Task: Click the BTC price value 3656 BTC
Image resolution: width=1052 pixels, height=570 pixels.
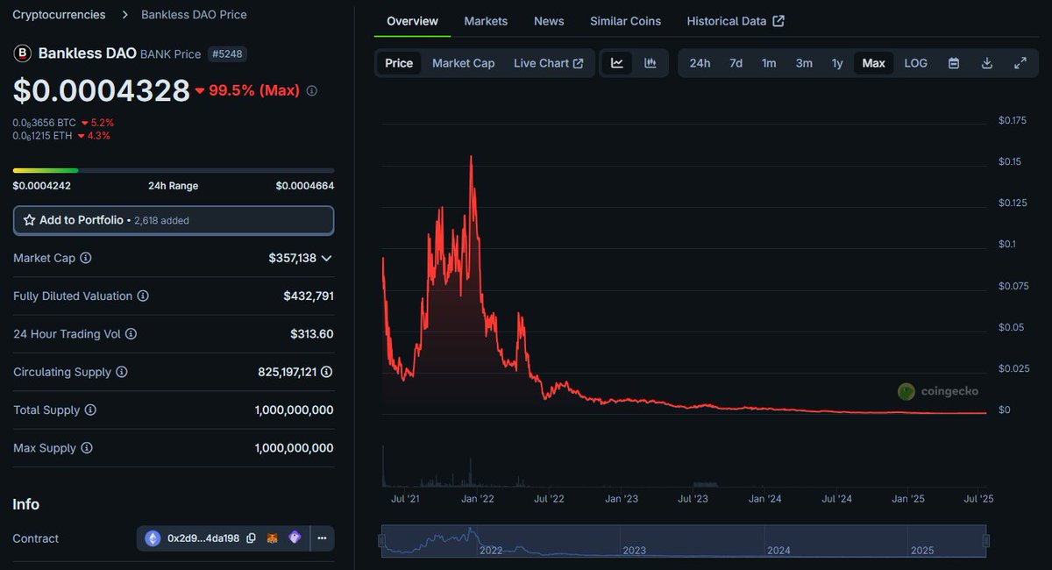Action: [44, 123]
